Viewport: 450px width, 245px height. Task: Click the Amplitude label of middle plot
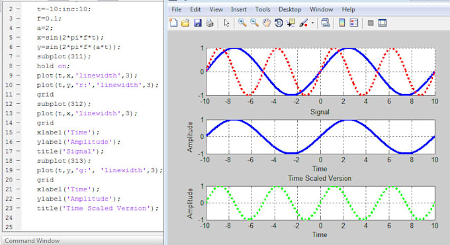(190, 136)
